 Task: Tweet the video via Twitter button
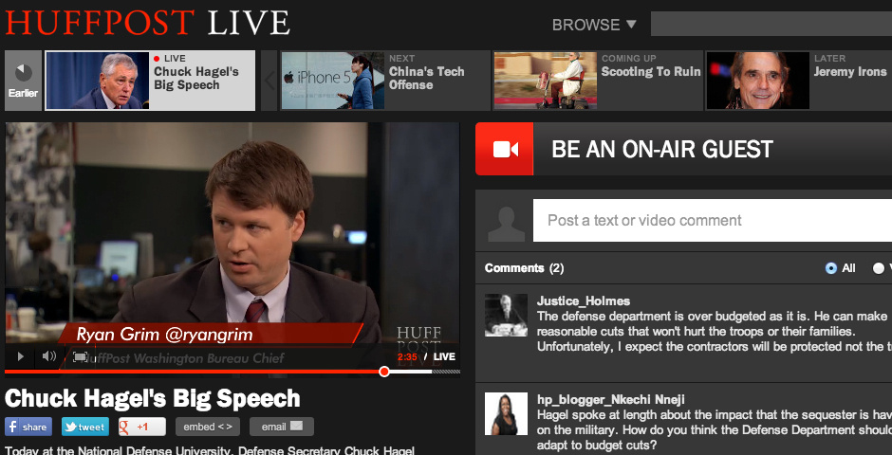click(84, 427)
